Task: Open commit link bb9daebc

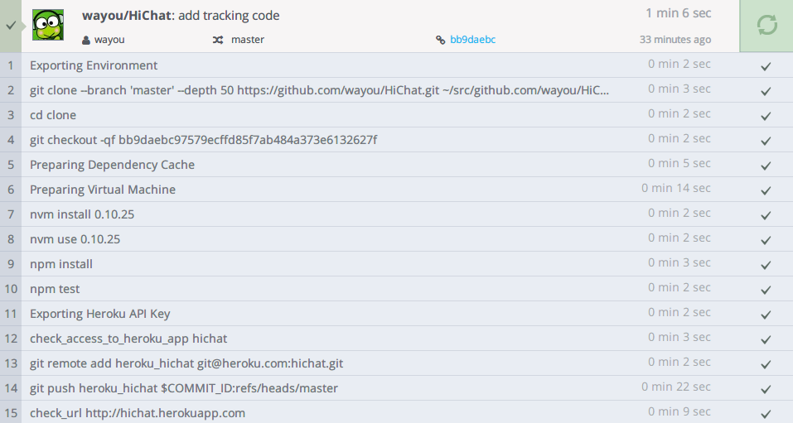Action: (x=472, y=40)
